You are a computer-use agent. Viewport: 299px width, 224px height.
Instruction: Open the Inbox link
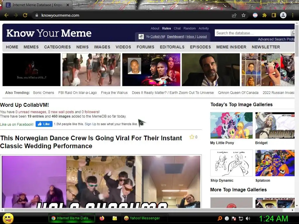(x=190, y=36)
